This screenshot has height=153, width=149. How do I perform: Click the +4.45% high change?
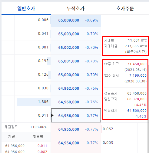[x=140, y=105]
